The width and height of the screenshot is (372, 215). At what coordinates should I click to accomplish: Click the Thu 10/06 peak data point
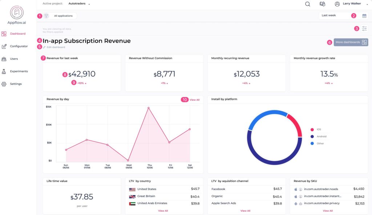point(149,108)
